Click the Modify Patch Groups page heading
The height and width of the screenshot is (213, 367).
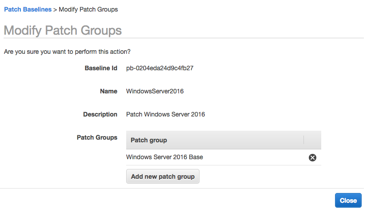[x=63, y=30]
